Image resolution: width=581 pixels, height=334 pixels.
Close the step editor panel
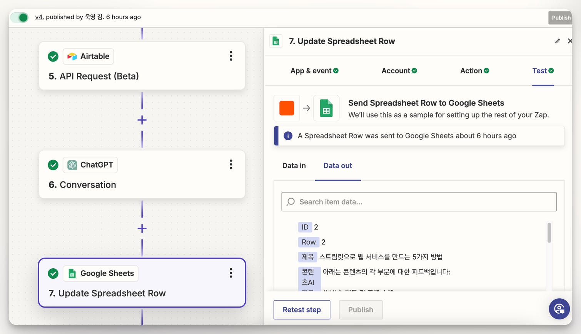(x=570, y=41)
